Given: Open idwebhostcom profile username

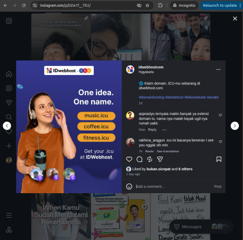Looking at the screenshot, I should pos(151,67).
